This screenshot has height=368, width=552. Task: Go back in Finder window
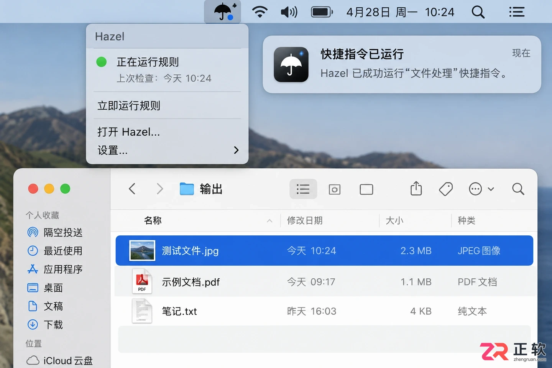132,189
